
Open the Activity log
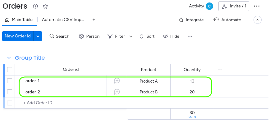(x=196, y=6)
